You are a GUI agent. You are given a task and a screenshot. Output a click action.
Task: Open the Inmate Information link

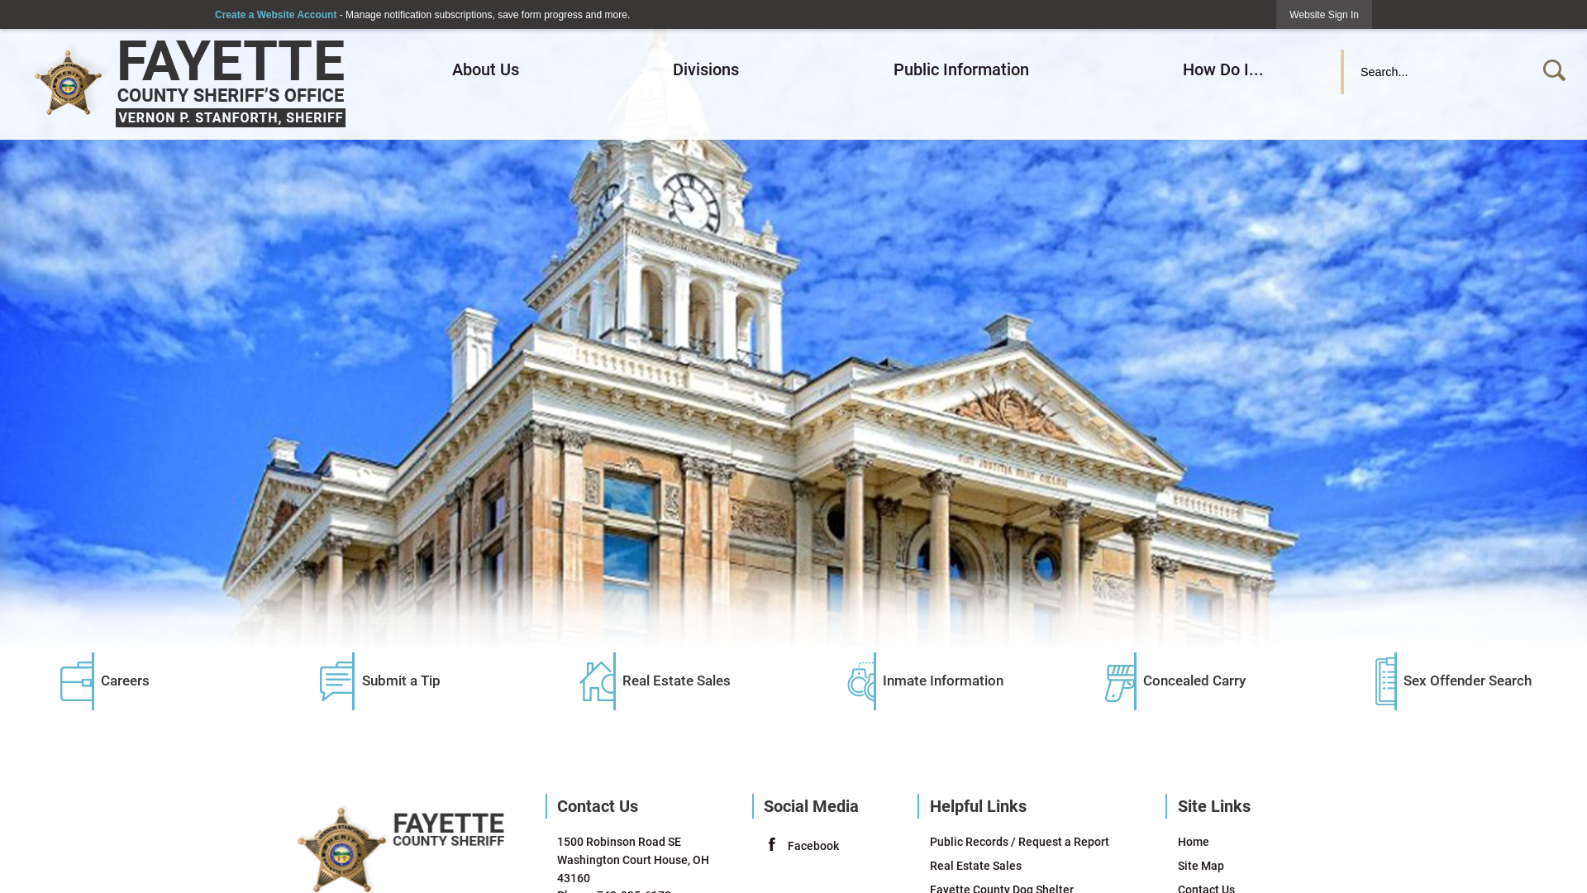pos(943,680)
